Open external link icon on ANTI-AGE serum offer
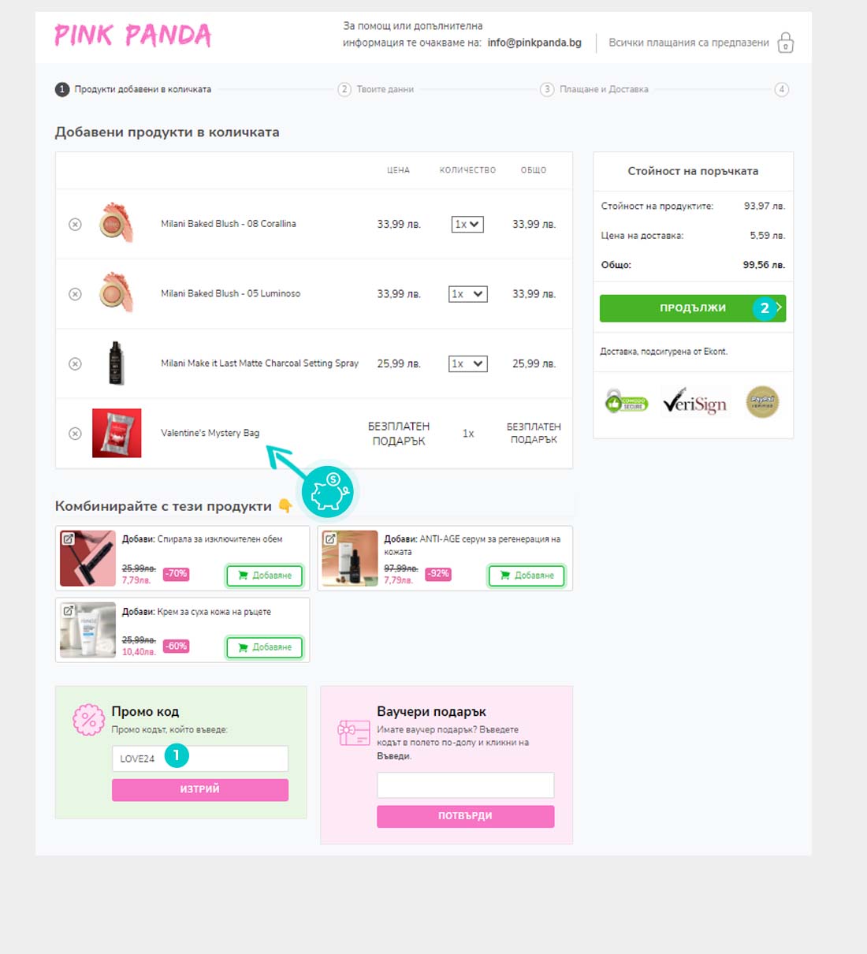This screenshot has height=954, width=867. (x=330, y=539)
